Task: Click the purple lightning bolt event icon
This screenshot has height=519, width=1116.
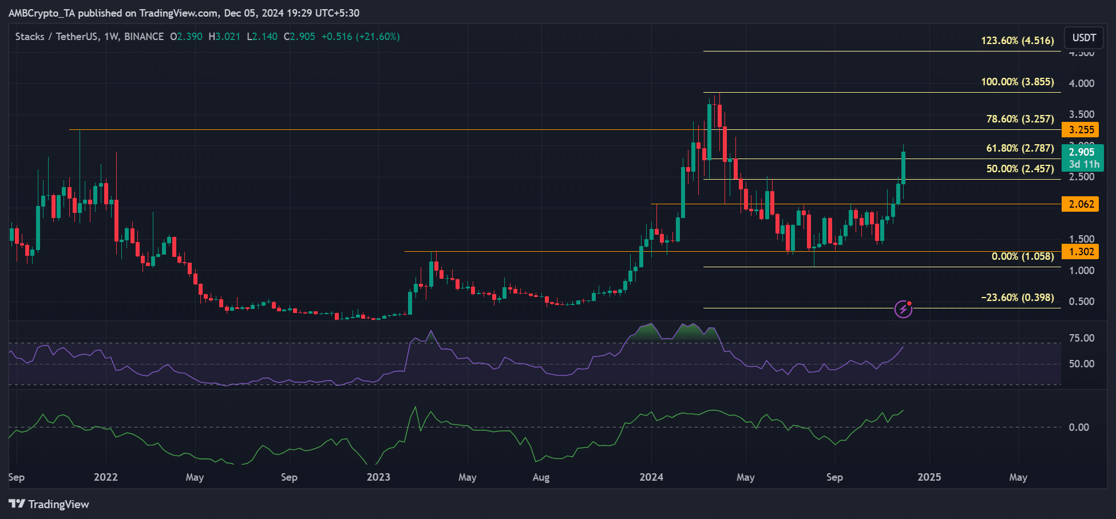Action: 903,310
